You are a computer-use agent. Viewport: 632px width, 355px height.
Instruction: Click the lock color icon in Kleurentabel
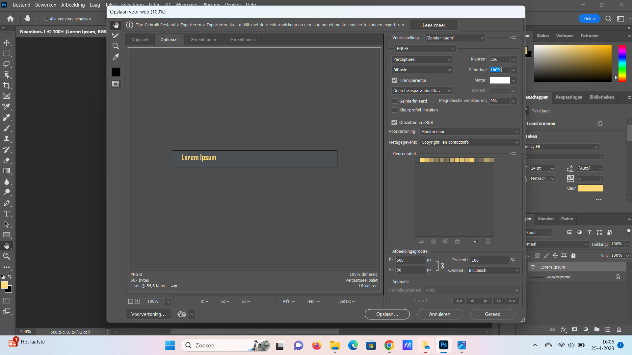[x=457, y=241]
